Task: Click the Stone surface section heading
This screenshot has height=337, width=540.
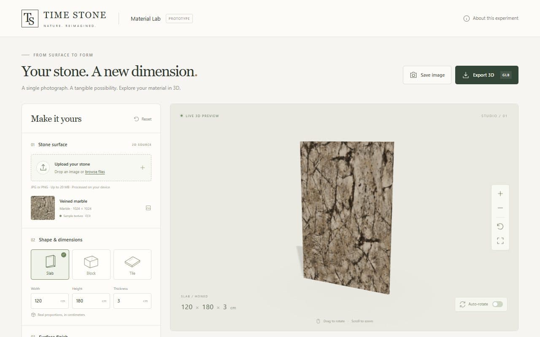Action: click(53, 144)
